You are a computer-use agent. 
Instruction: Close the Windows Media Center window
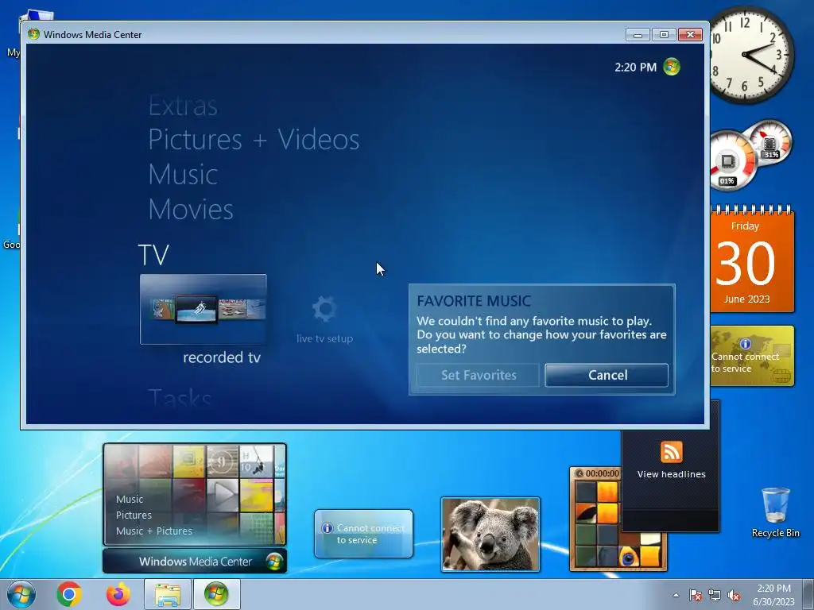[690, 35]
